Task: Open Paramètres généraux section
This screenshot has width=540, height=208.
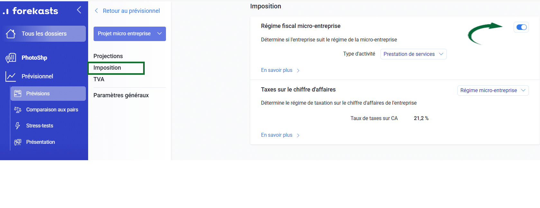Action: click(x=121, y=95)
